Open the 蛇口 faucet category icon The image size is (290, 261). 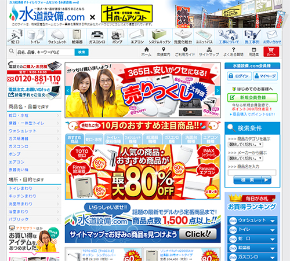click(x=15, y=36)
